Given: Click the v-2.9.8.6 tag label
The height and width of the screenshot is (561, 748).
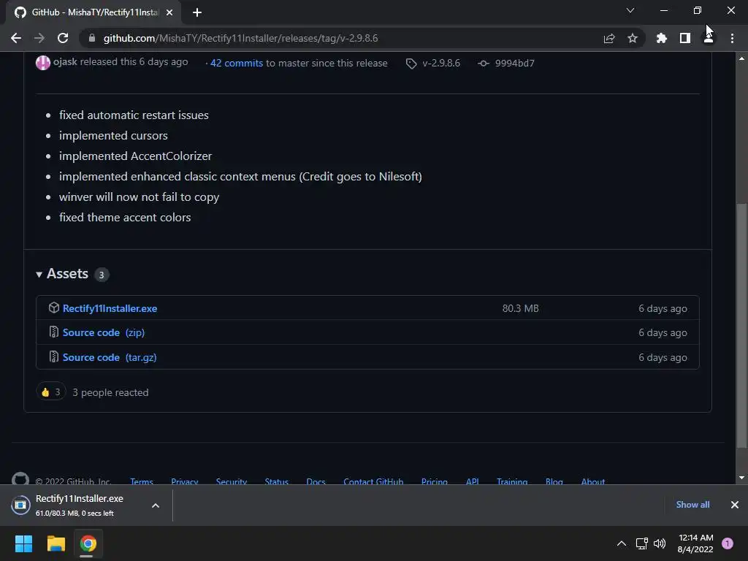Looking at the screenshot, I should [x=440, y=63].
